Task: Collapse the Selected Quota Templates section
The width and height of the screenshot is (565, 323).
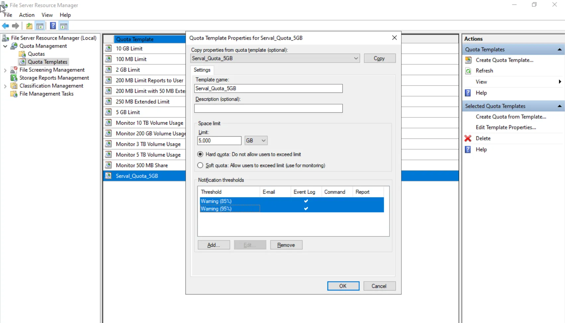Action: 560,106
